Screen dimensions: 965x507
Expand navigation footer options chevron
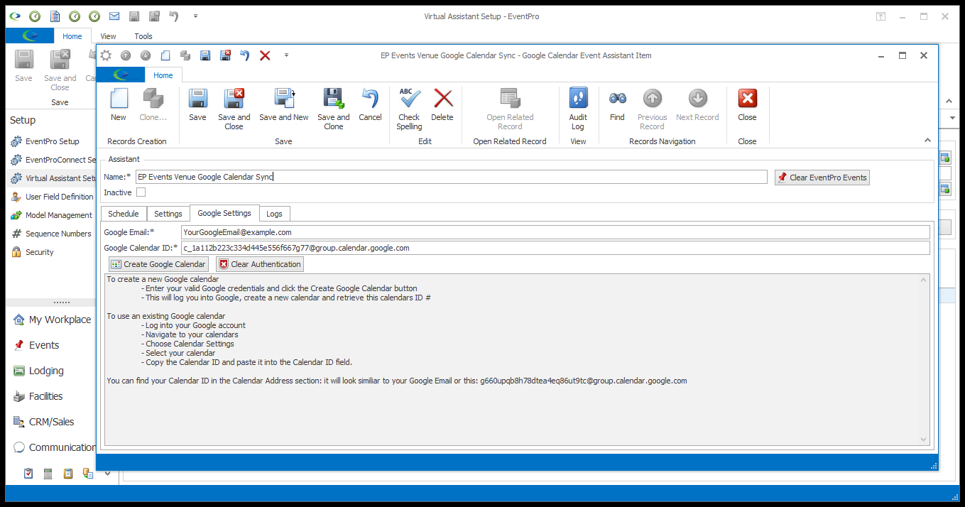click(x=107, y=474)
